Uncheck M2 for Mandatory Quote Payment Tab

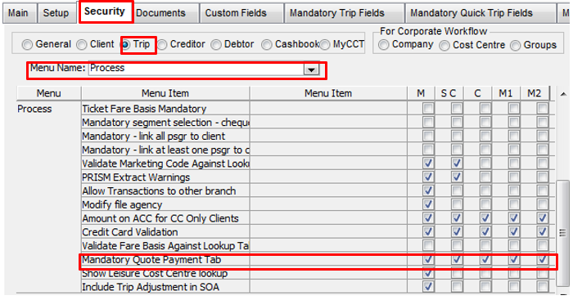pyautogui.click(x=542, y=259)
